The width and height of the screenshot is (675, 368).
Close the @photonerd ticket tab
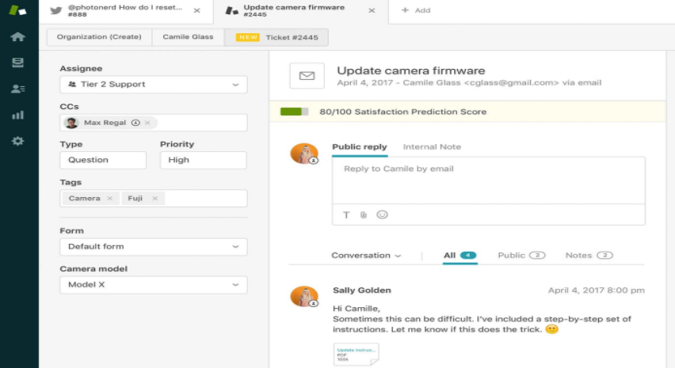point(196,10)
